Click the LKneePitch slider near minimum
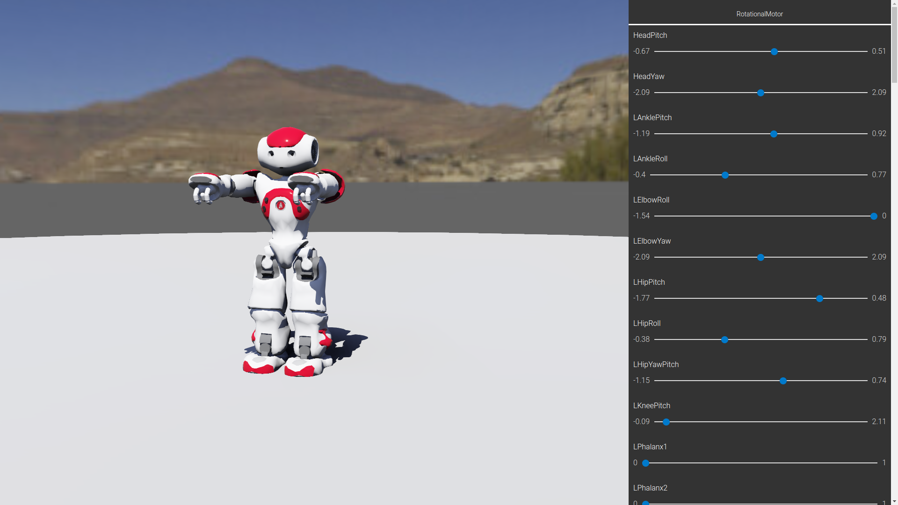 pos(666,422)
